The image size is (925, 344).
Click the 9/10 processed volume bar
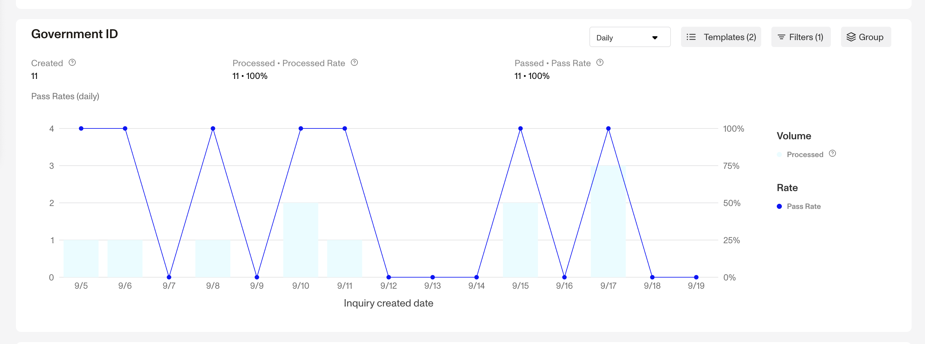(x=301, y=240)
